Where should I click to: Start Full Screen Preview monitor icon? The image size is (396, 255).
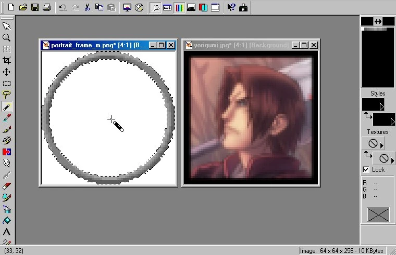pyautogui.click(x=127, y=7)
